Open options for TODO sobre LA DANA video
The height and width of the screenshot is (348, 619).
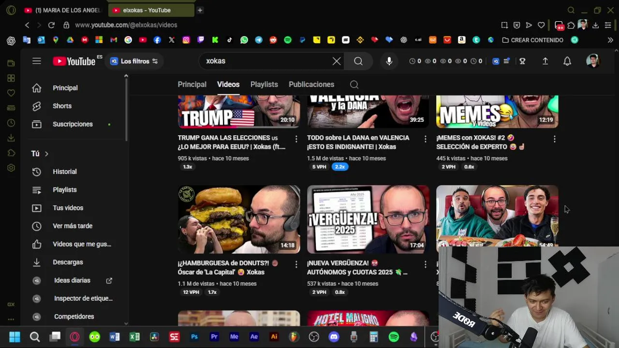(x=425, y=139)
